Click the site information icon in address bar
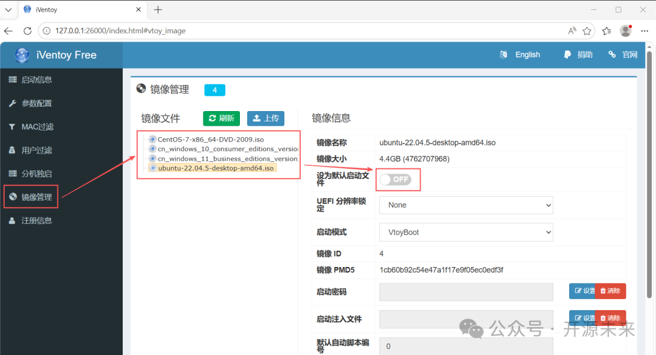The width and height of the screenshot is (656, 355). [47, 31]
